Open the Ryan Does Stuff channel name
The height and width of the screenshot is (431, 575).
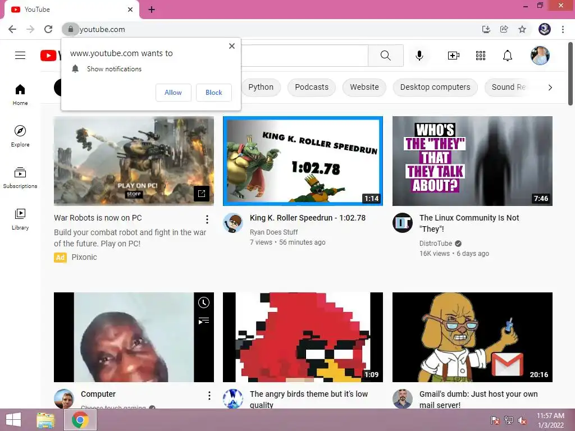[273, 232]
